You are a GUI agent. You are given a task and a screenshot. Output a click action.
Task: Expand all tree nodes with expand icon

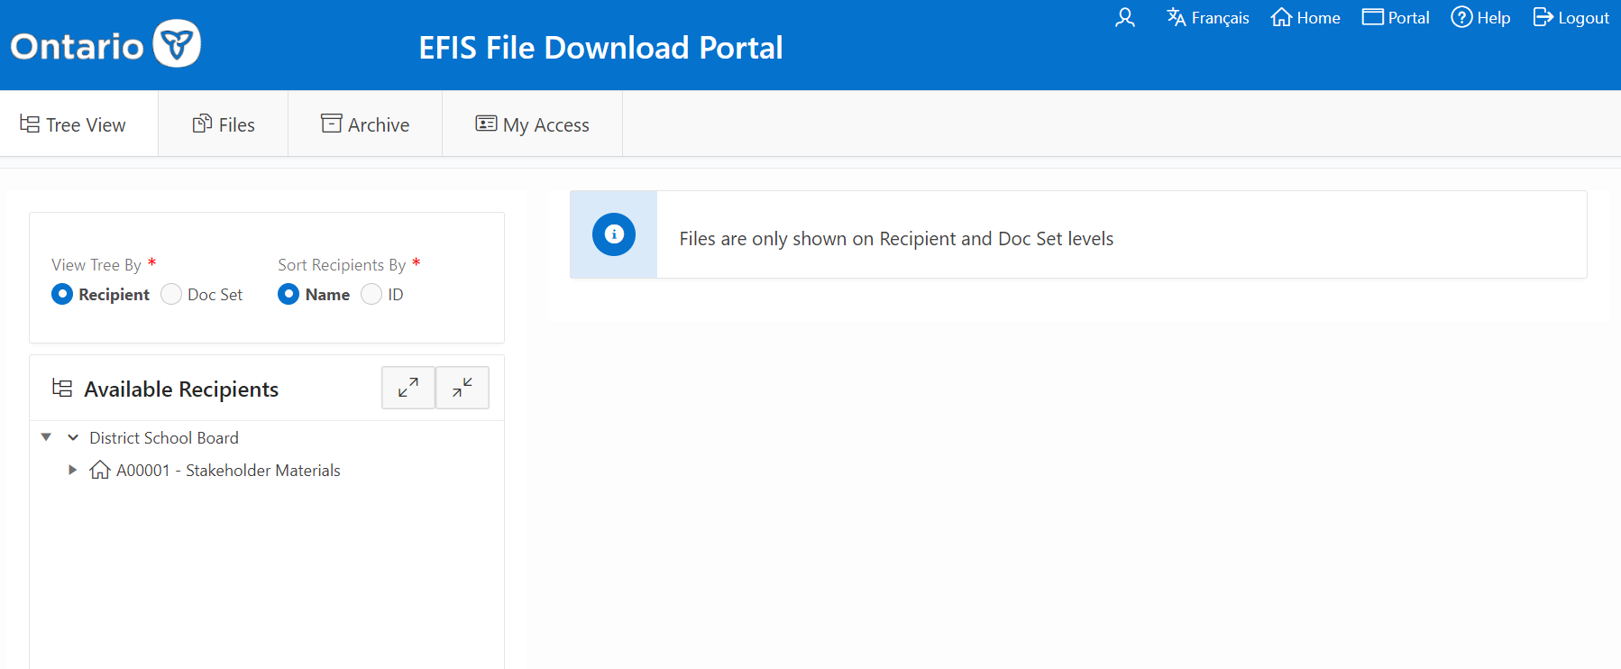tap(408, 388)
